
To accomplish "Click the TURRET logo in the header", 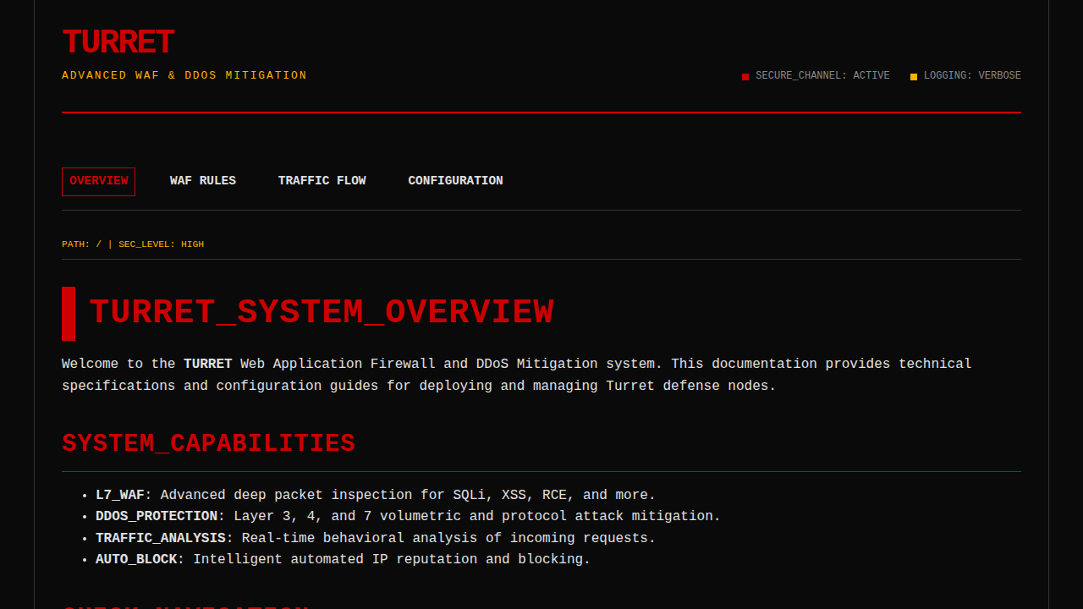I will tap(118, 42).
